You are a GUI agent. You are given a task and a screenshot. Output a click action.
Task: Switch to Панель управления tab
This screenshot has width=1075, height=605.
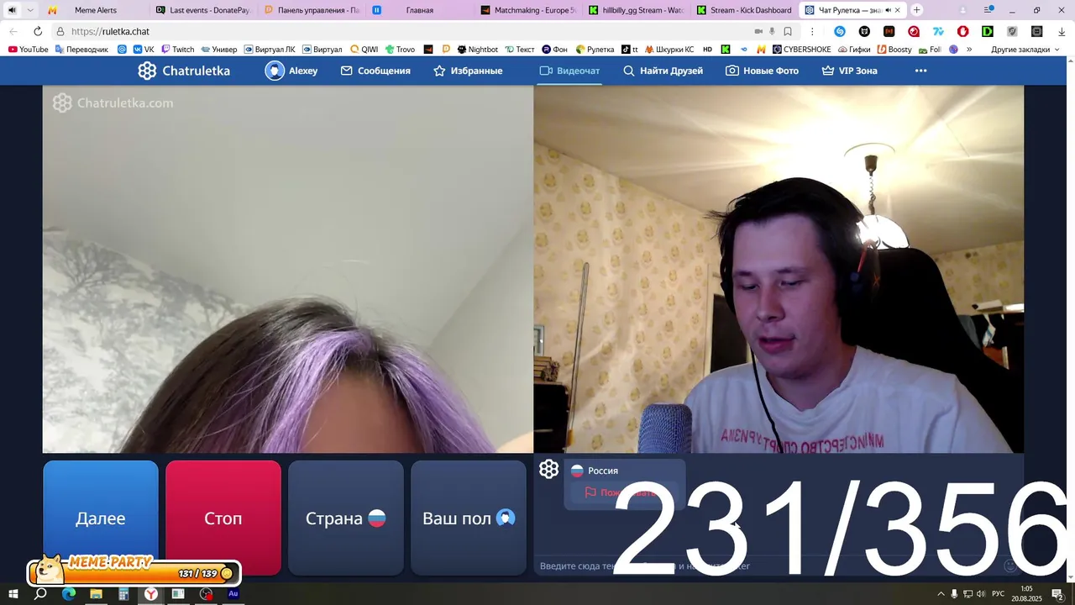pyautogui.click(x=311, y=10)
